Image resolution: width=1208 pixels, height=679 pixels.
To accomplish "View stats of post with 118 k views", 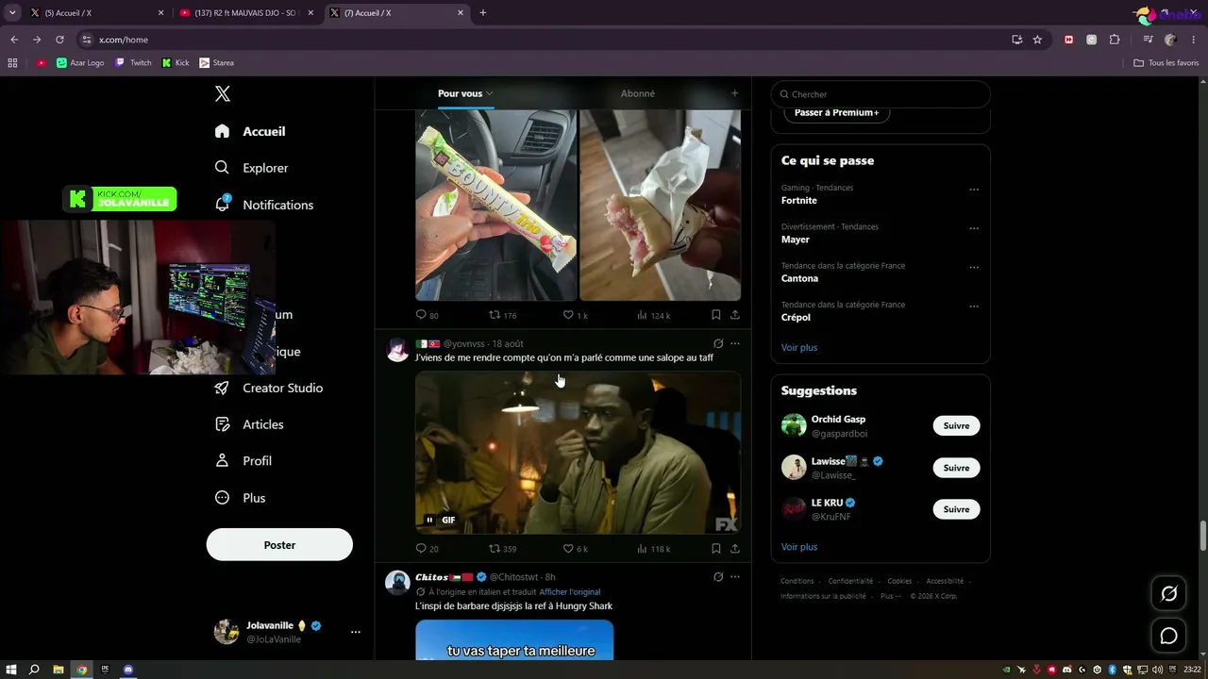I will [x=653, y=549].
